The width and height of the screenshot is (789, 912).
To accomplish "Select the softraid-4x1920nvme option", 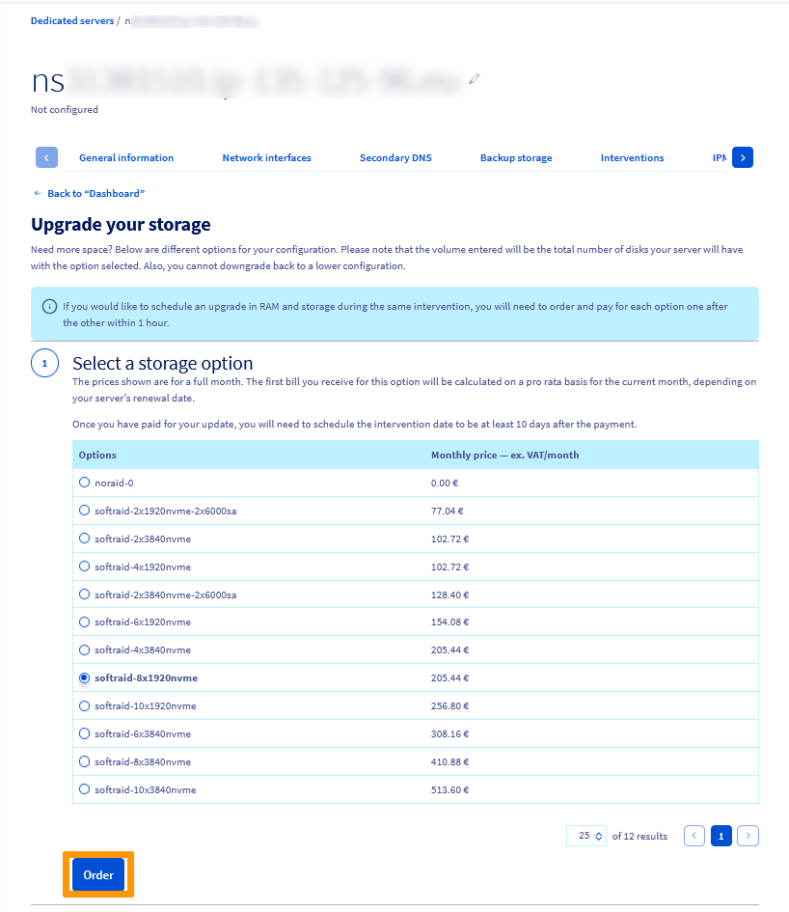I will (x=84, y=567).
